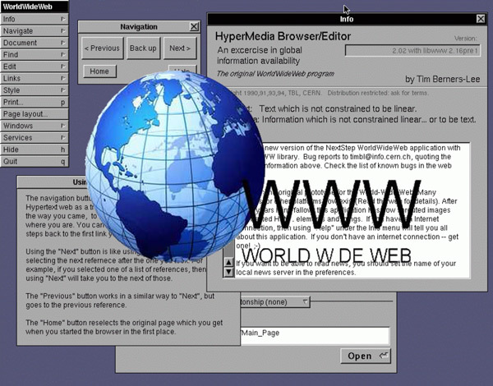493x386 pixels.
Task: Click the < Previous navigation button
Action: click(x=102, y=48)
